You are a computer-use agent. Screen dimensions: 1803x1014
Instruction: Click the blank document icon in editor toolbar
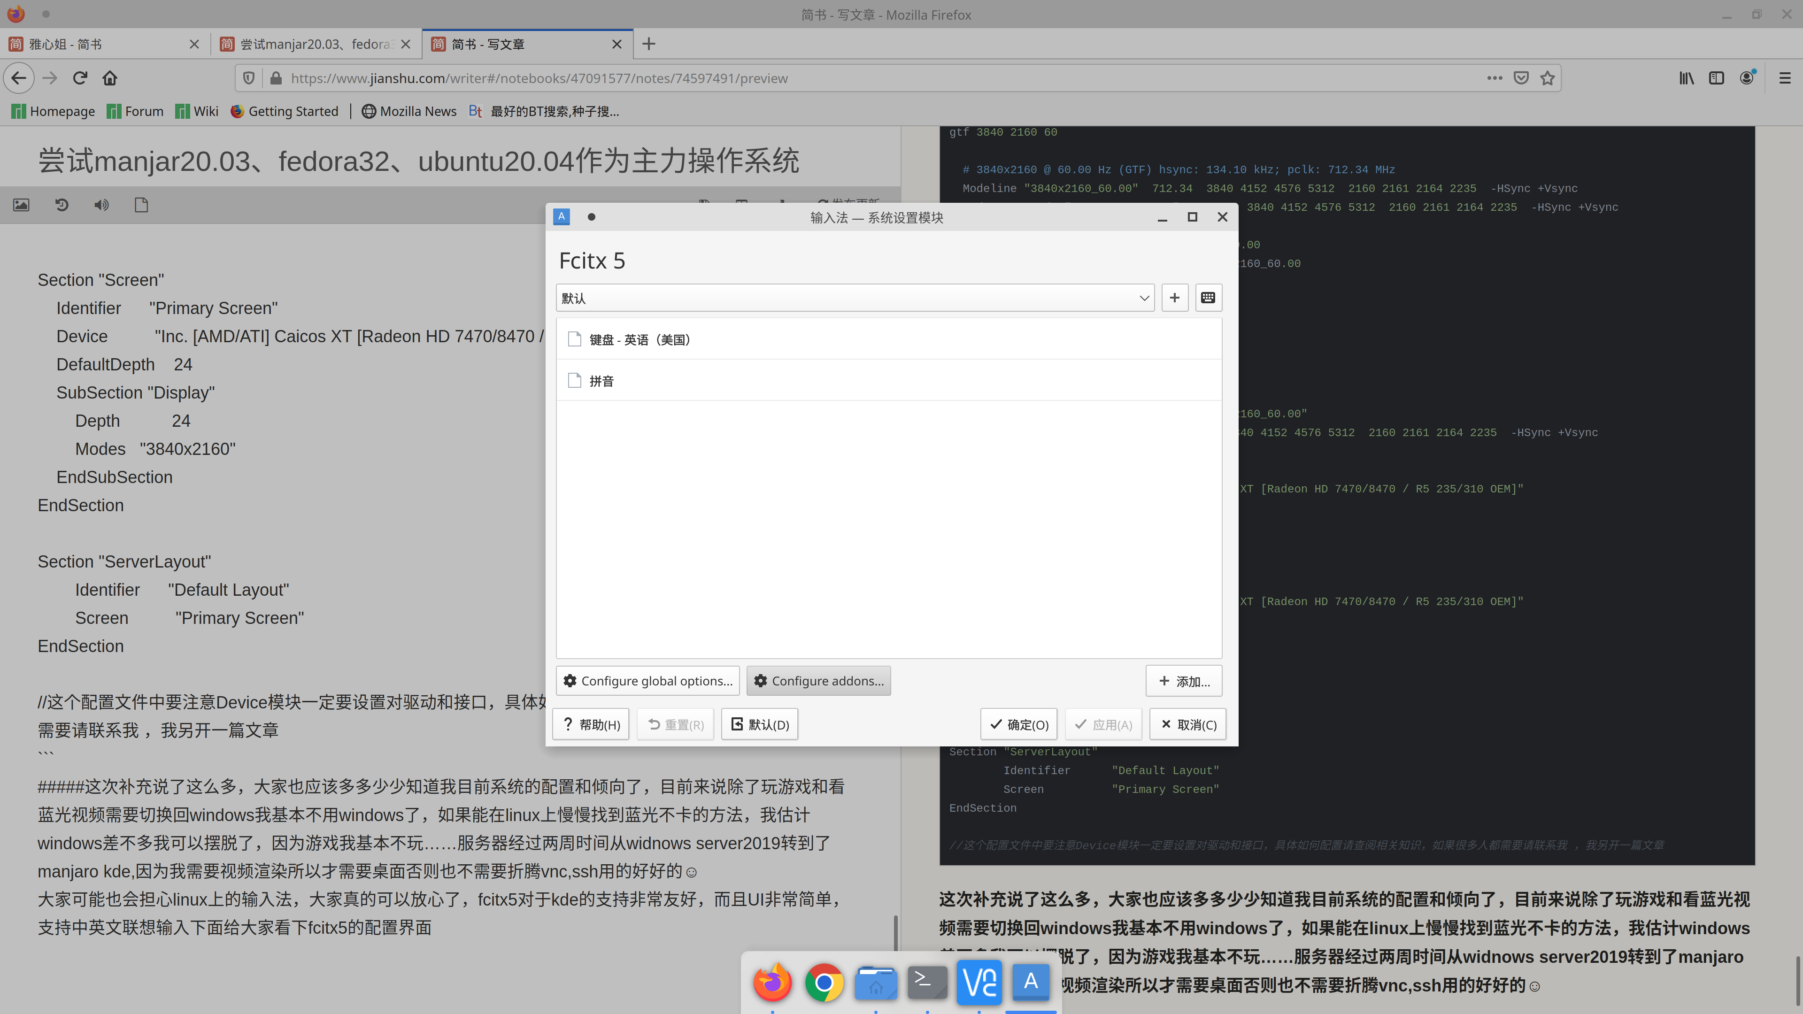click(x=141, y=205)
